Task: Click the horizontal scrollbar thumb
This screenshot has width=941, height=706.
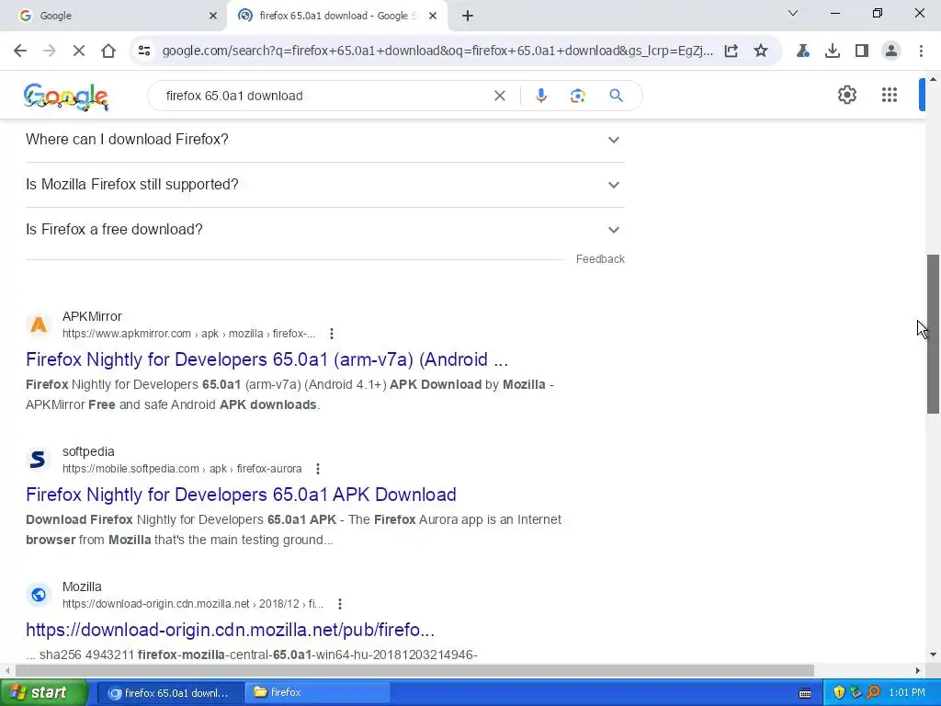Action: (414, 670)
